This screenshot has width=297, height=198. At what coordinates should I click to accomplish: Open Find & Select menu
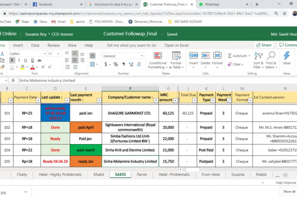(272, 60)
